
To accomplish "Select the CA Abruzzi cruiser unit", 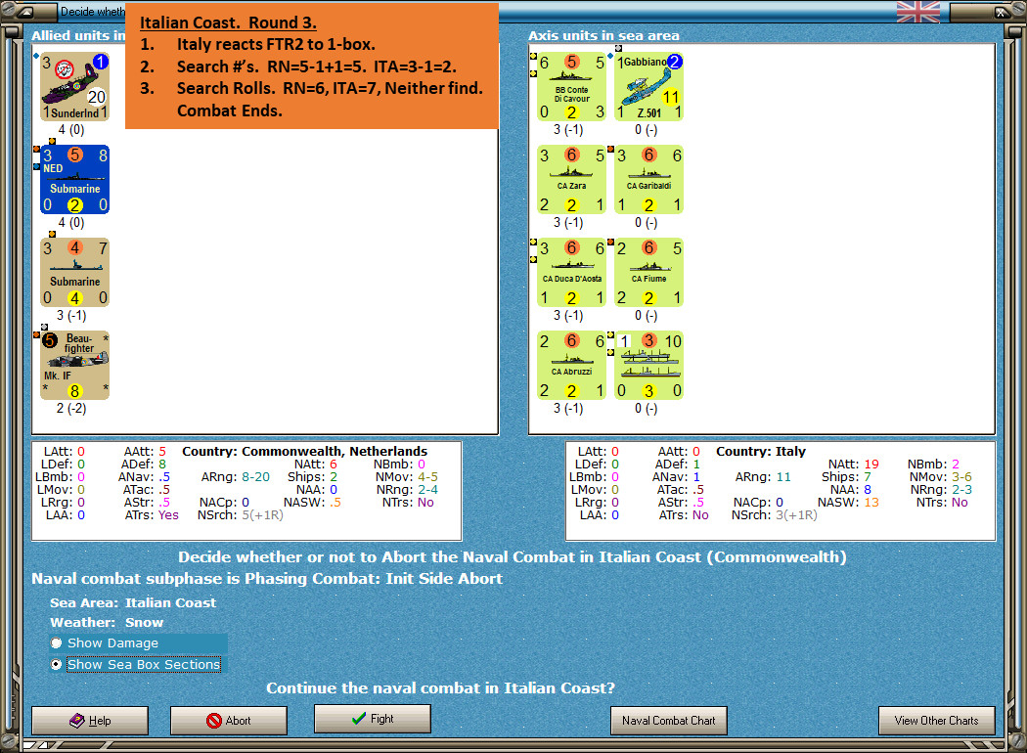I will pyautogui.click(x=572, y=366).
